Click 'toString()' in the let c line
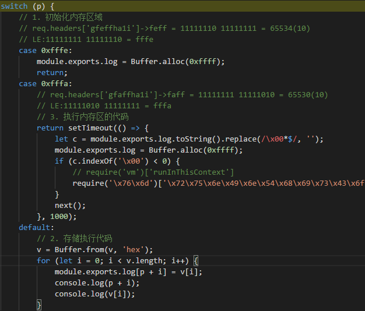Screen dimensions: 365x311 [197, 139]
